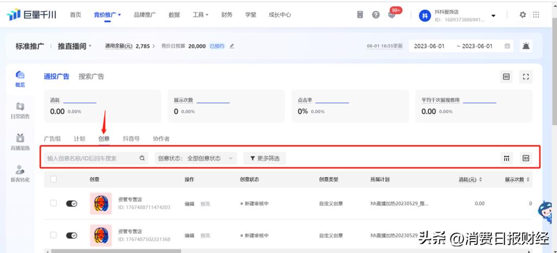Click 预览 for creative ID 1767488711474203

click(205, 204)
